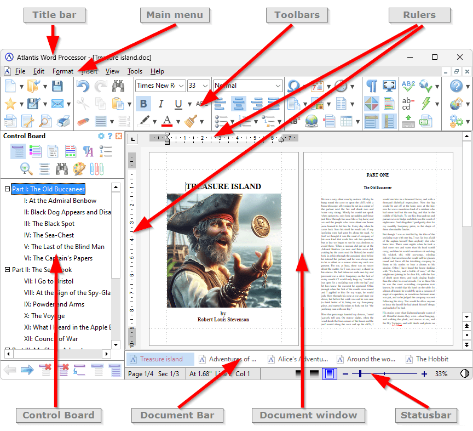Screen dimensions: 473x431
Task: Open Control Board settings gear icon
Action: click(101, 137)
